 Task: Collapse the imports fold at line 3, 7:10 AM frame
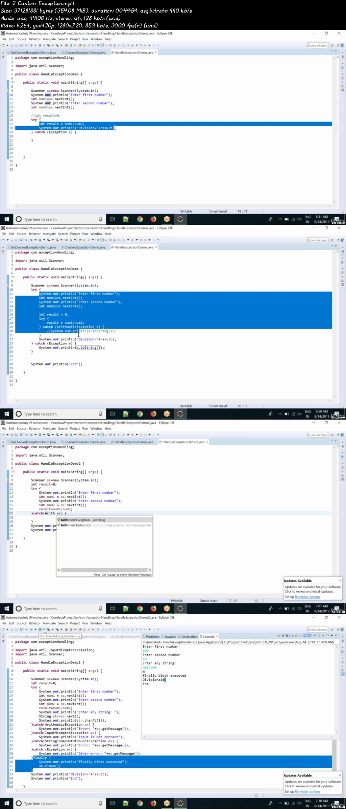(14, 650)
